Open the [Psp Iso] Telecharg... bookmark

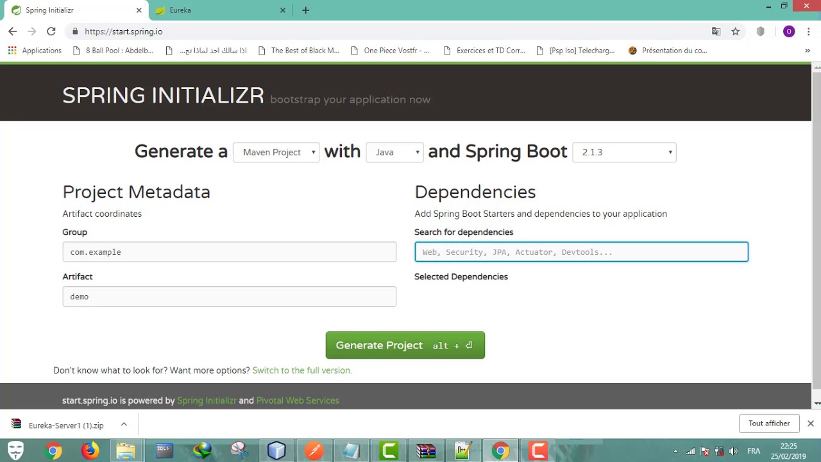coord(575,51)
